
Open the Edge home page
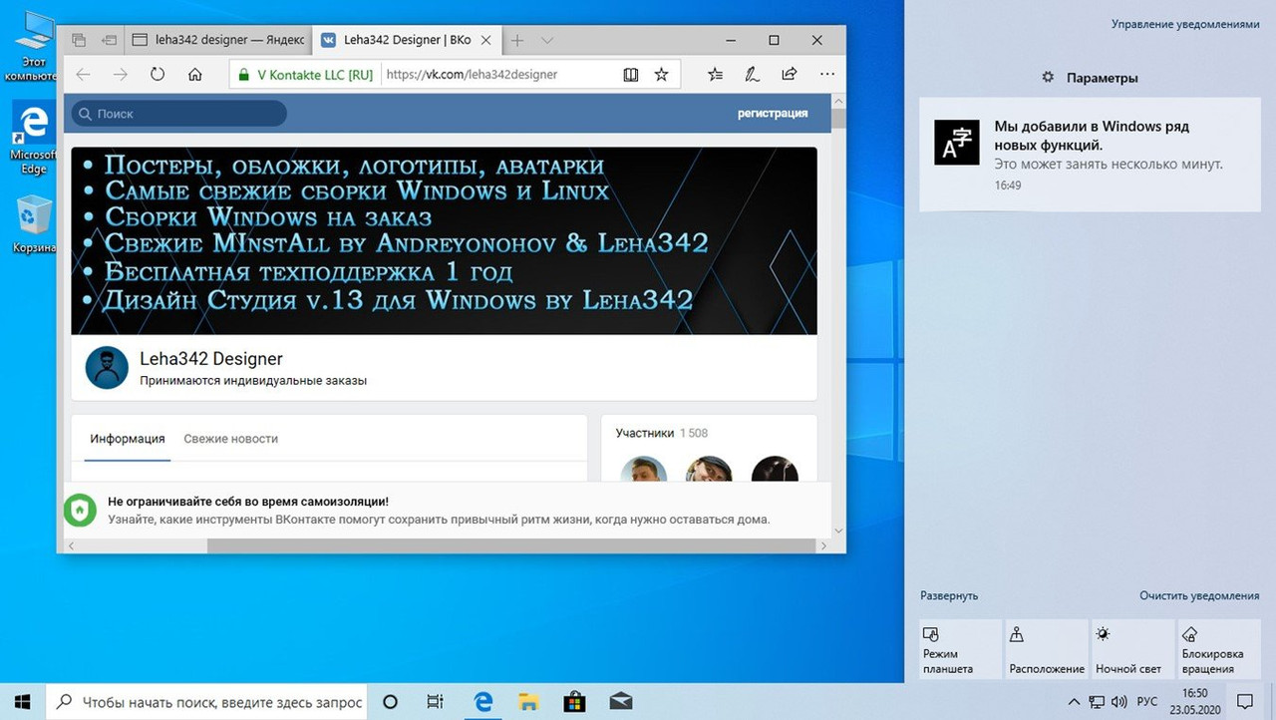195,73
